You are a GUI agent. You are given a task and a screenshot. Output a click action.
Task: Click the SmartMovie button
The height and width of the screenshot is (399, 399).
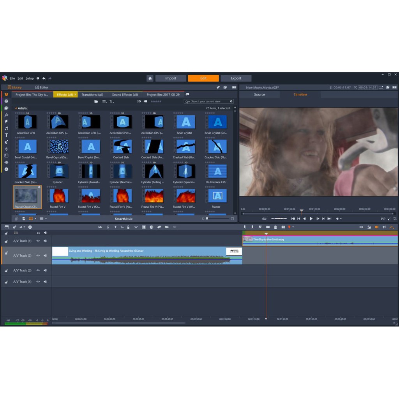tap(124, 219)
